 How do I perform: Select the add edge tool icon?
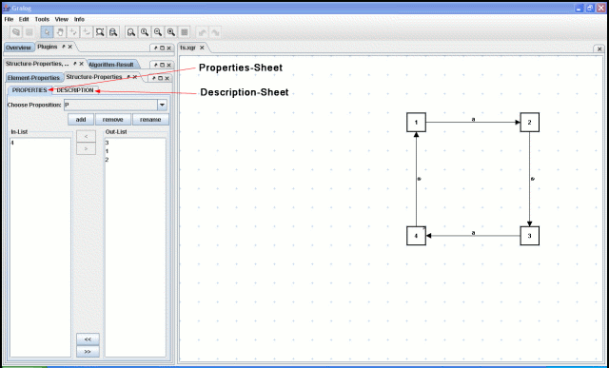tap(87, 32)
